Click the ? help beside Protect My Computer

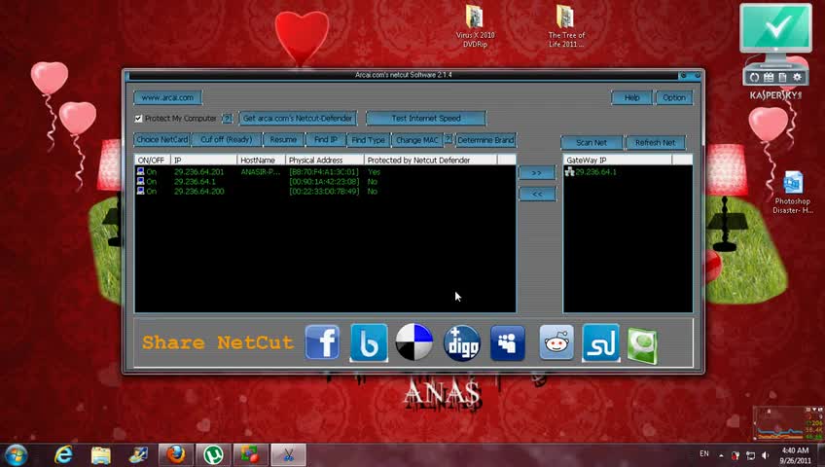coord(227,119)
